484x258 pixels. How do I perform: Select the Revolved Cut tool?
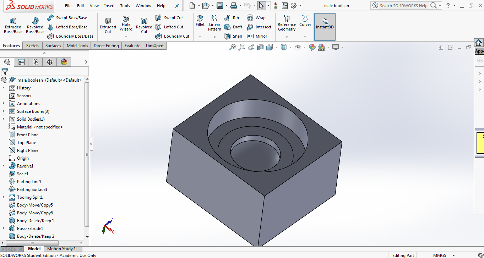[144, 26]
